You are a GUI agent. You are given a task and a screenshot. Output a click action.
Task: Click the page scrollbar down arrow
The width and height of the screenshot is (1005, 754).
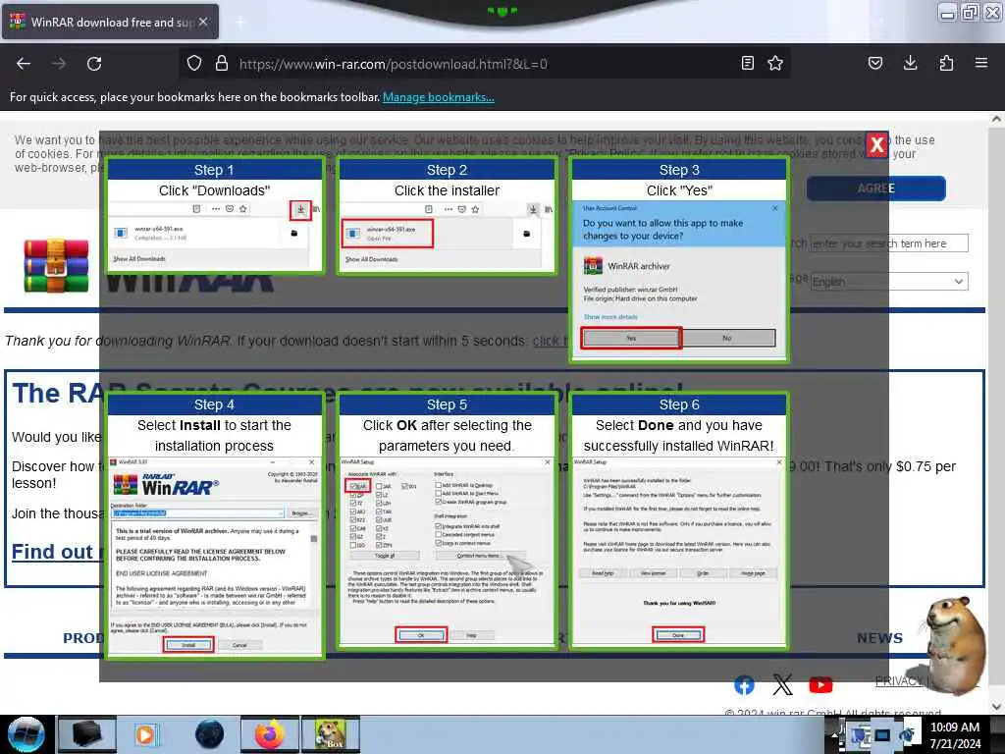click(x=996, y=707)
